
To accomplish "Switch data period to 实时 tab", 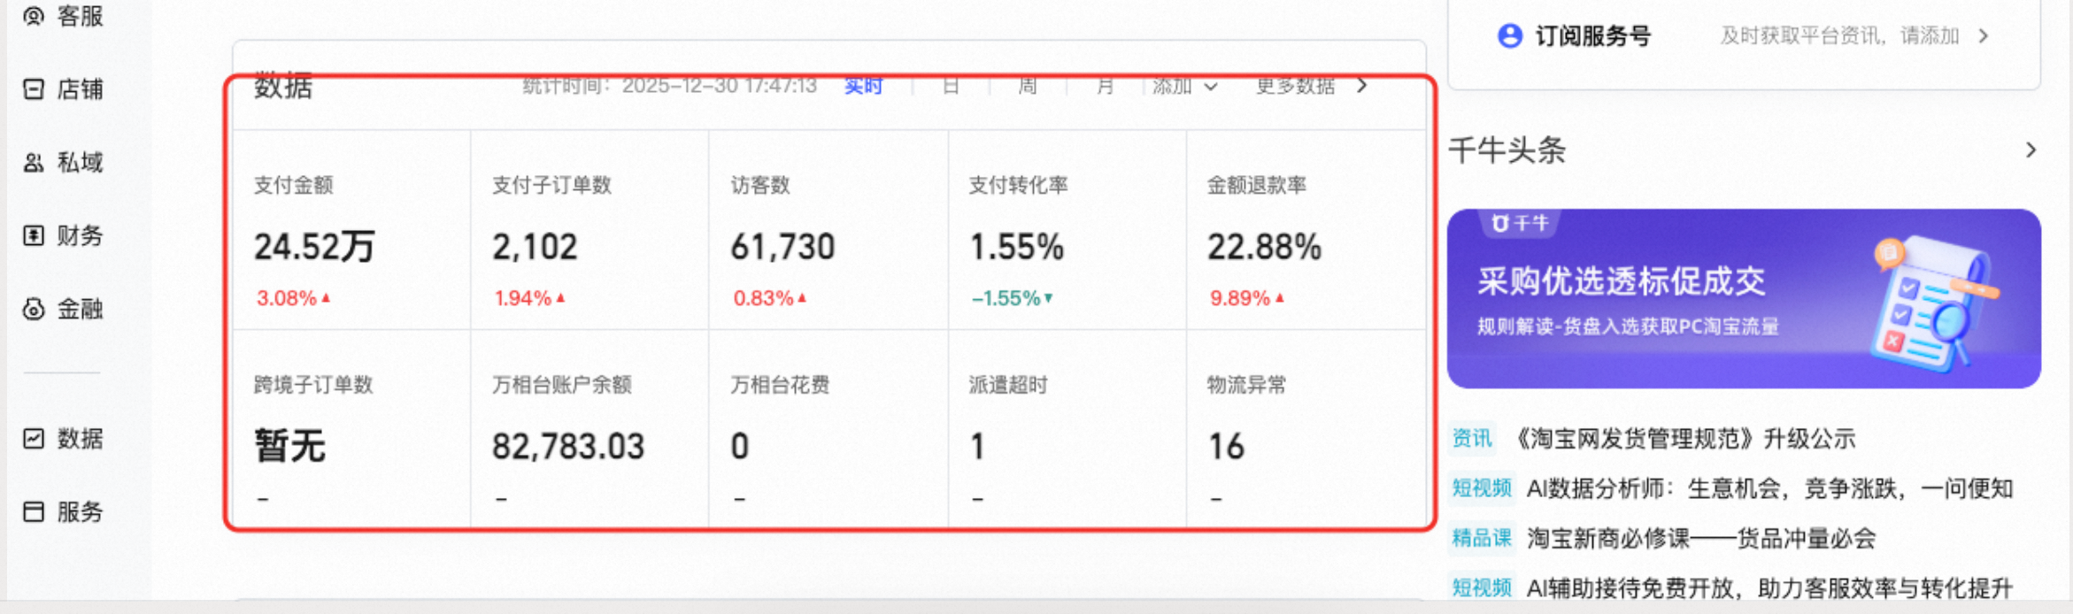I will tap(863, 86).
